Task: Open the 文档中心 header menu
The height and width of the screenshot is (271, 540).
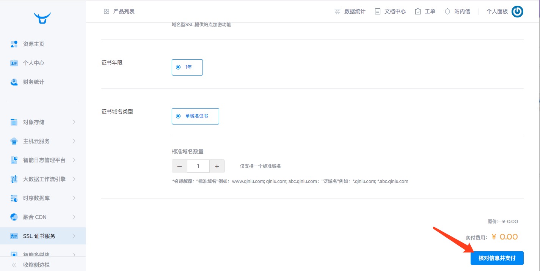Action: click(390, 11)
